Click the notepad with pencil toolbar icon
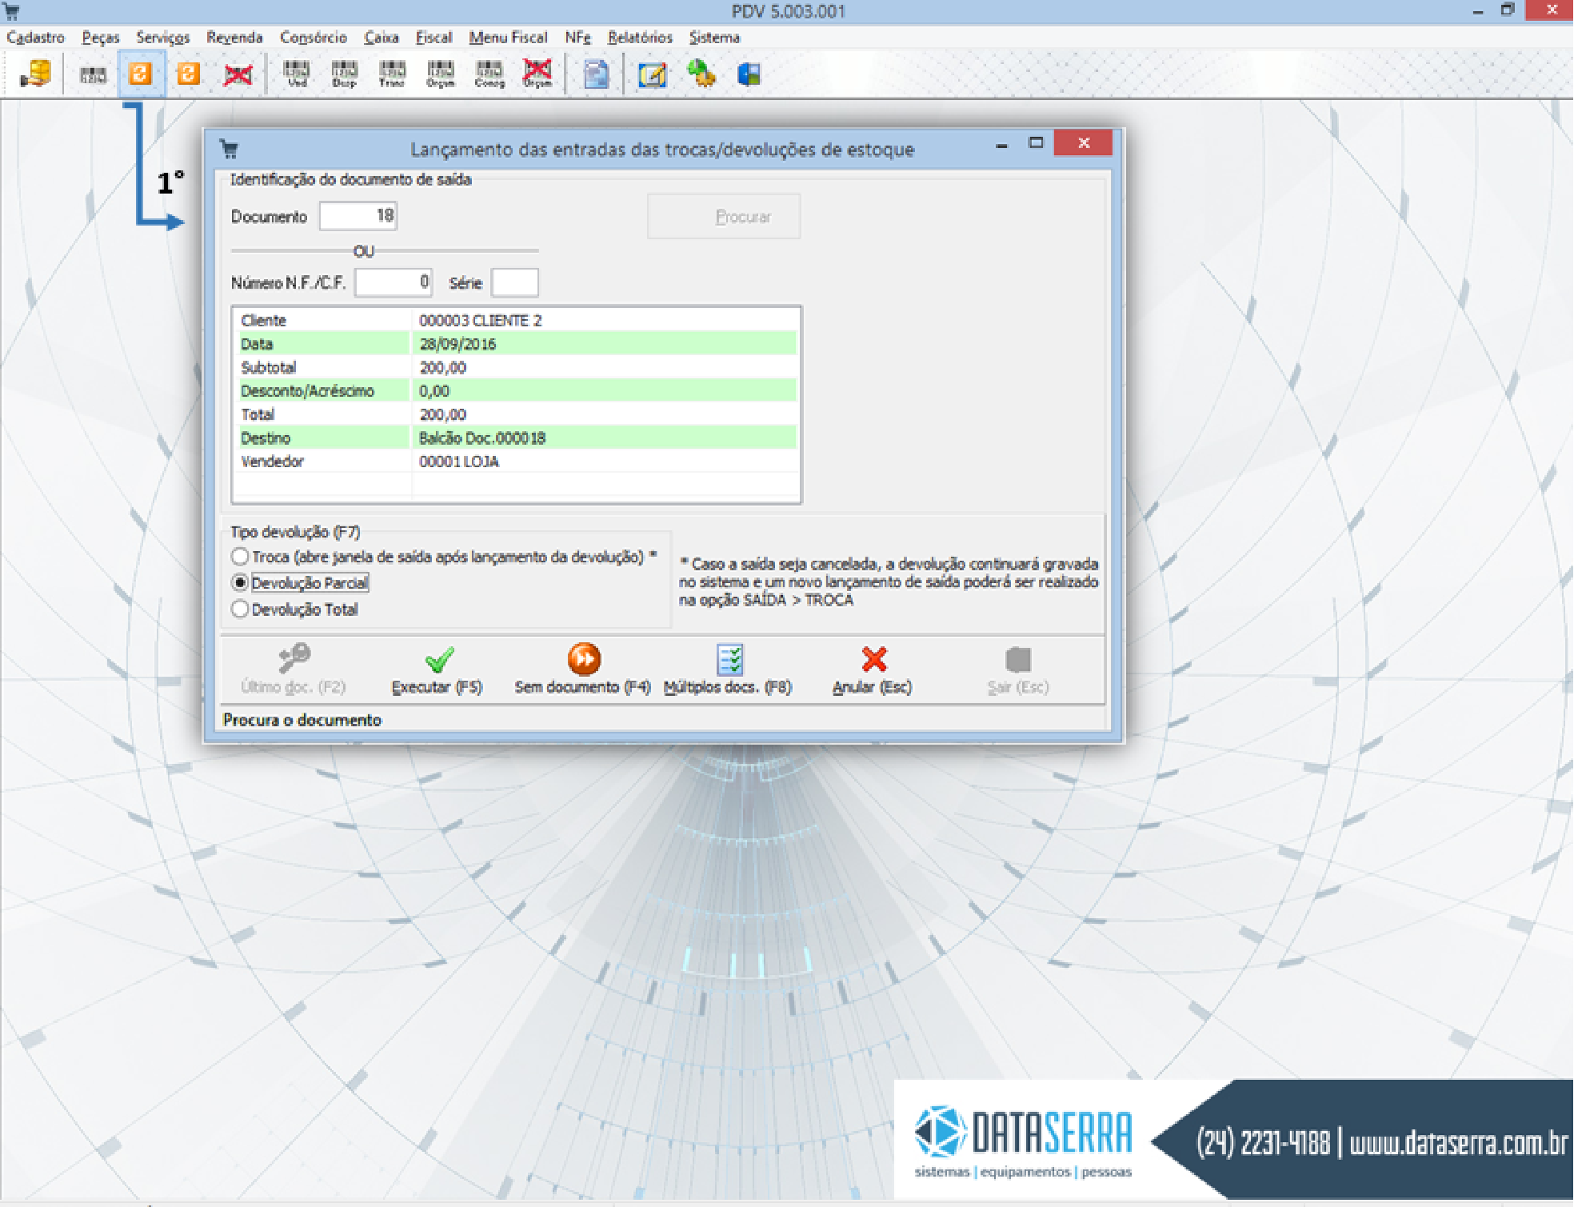Viewport: 1578px width, 1207px height. [x=653, y=74]
